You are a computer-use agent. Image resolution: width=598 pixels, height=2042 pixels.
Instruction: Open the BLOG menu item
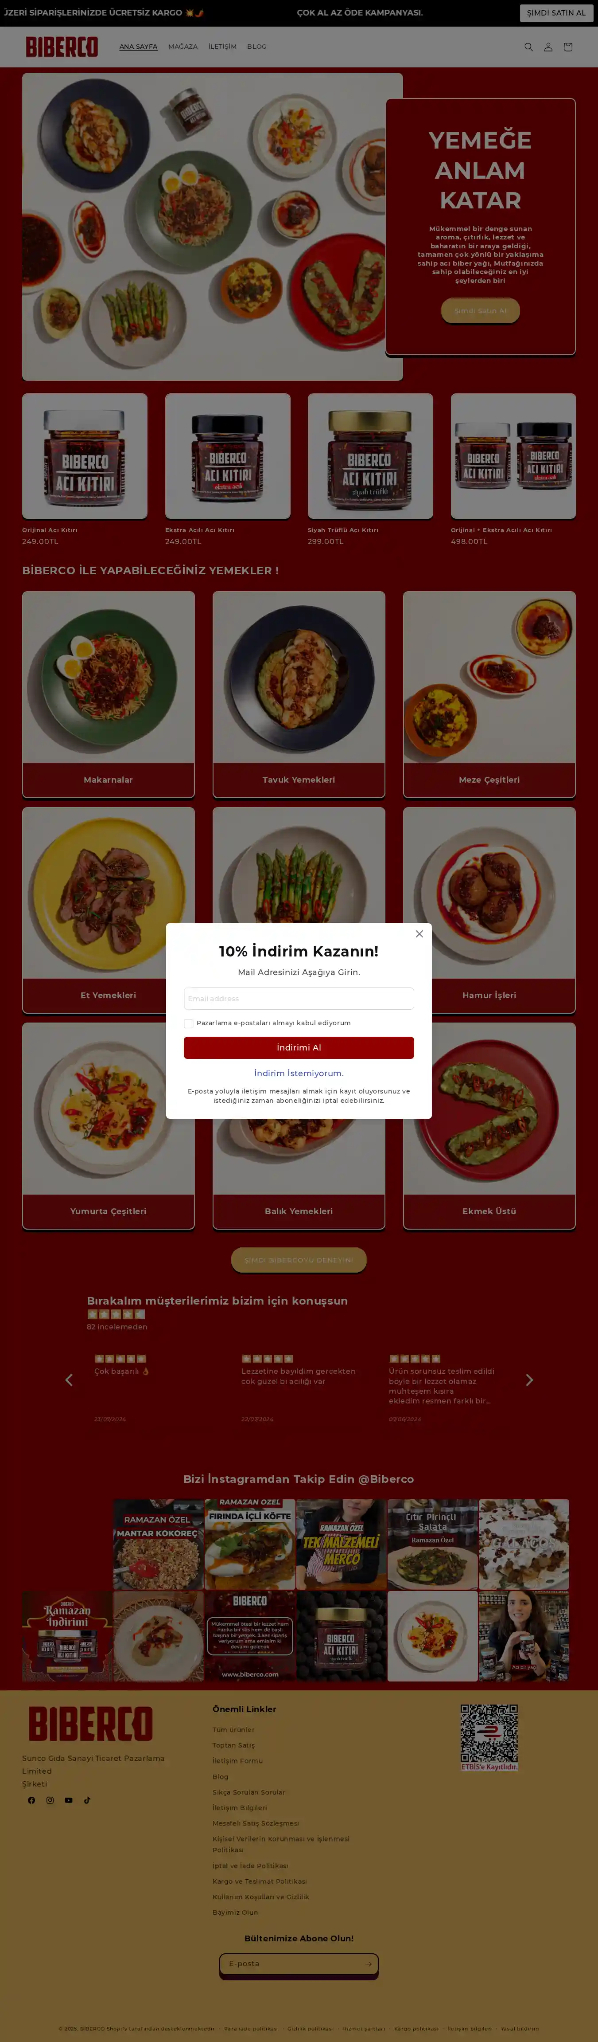coord(256,47)
